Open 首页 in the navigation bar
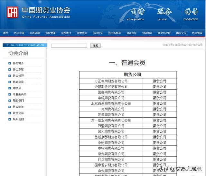Image resolution: width=206 pixels, height=176 pixels. pos(6,33)
